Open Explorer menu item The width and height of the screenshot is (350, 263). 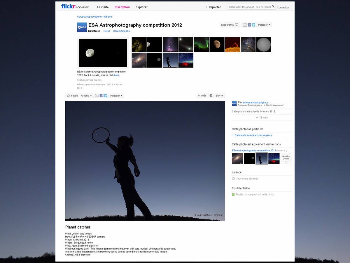[141, 7]
